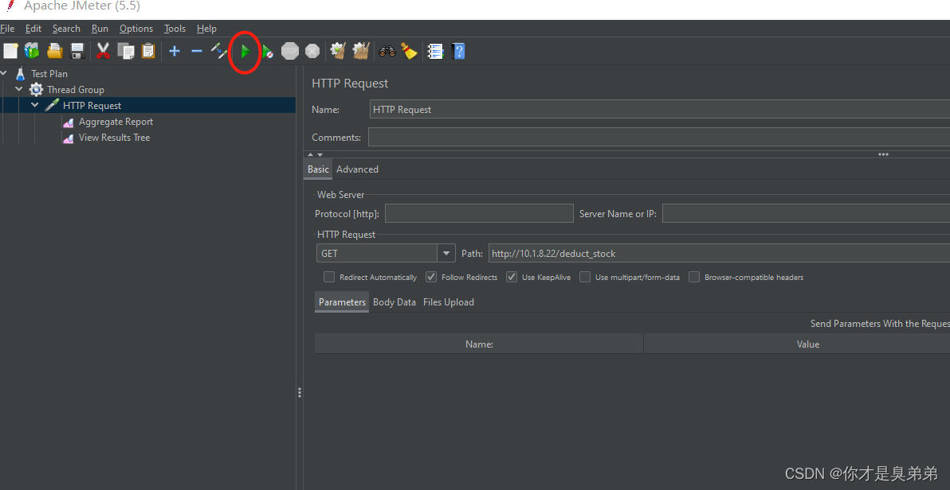
Task: Enable Use multipart/form-data checkbox
Action: (x=585, y=277)
